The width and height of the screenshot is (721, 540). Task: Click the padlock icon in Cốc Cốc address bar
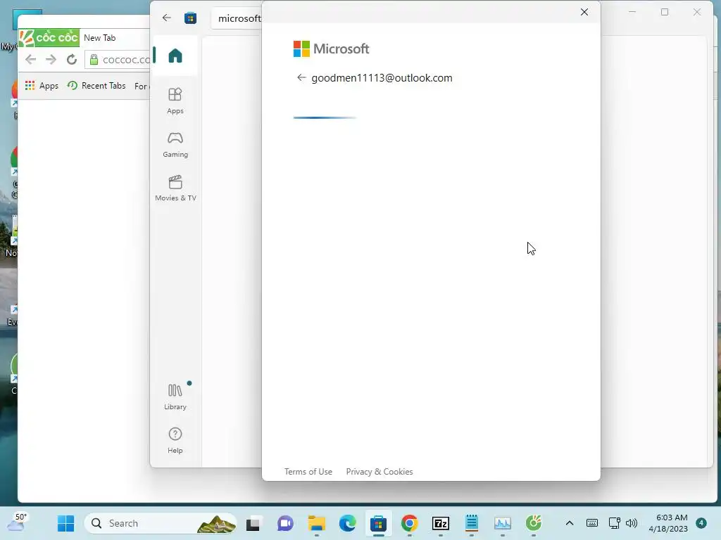coord(94,59)
